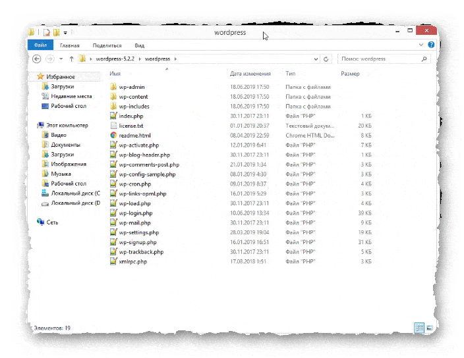Sort by Тип column header
This screenshot has width=464, height=358.
click(290, 74)
